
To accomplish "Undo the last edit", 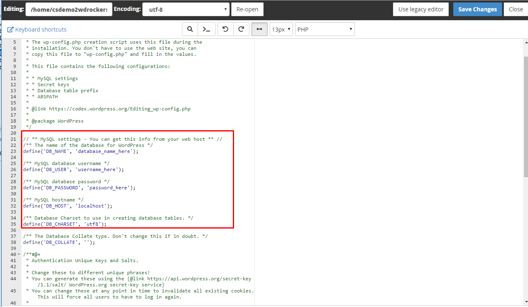I will [x=226, y=29].
